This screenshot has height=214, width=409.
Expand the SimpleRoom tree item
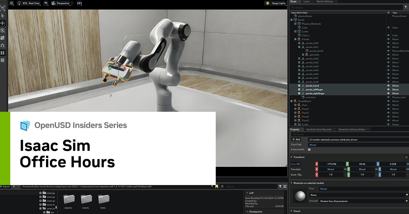tap(291, 101)
